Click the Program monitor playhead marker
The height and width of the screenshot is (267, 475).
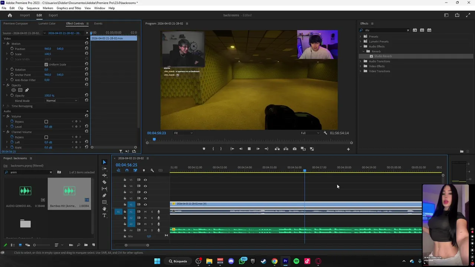point(154,139)
